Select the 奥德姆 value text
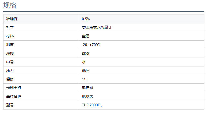The width and height of the screenshot is (206, 113). (x=87, y=88)
